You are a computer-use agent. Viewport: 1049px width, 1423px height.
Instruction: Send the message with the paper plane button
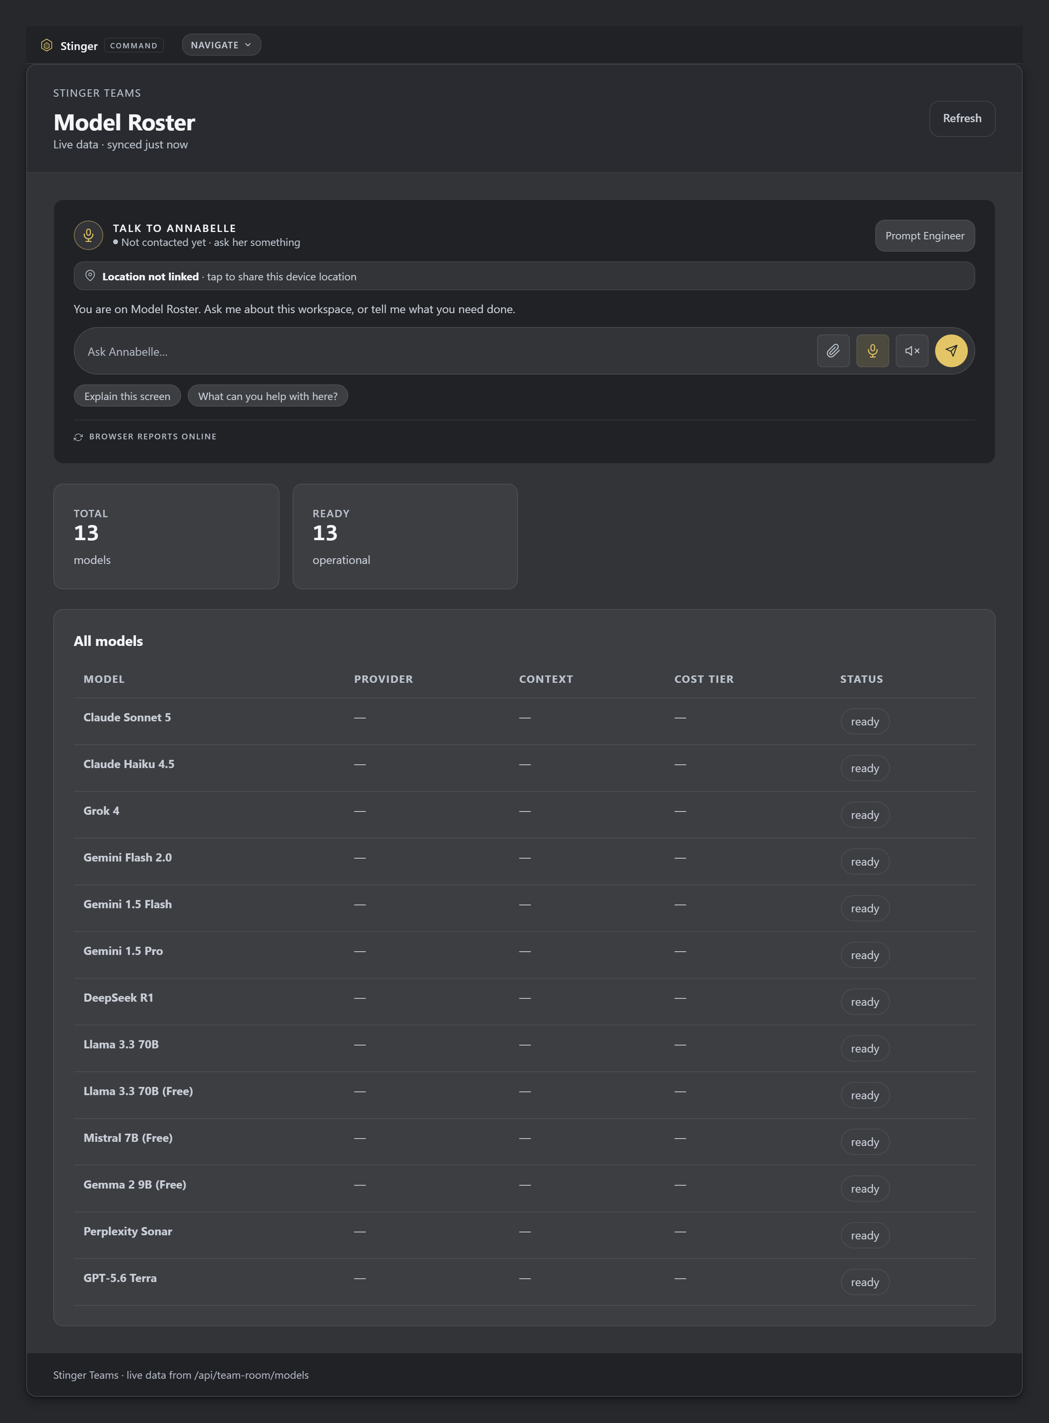tap(951, 350)
